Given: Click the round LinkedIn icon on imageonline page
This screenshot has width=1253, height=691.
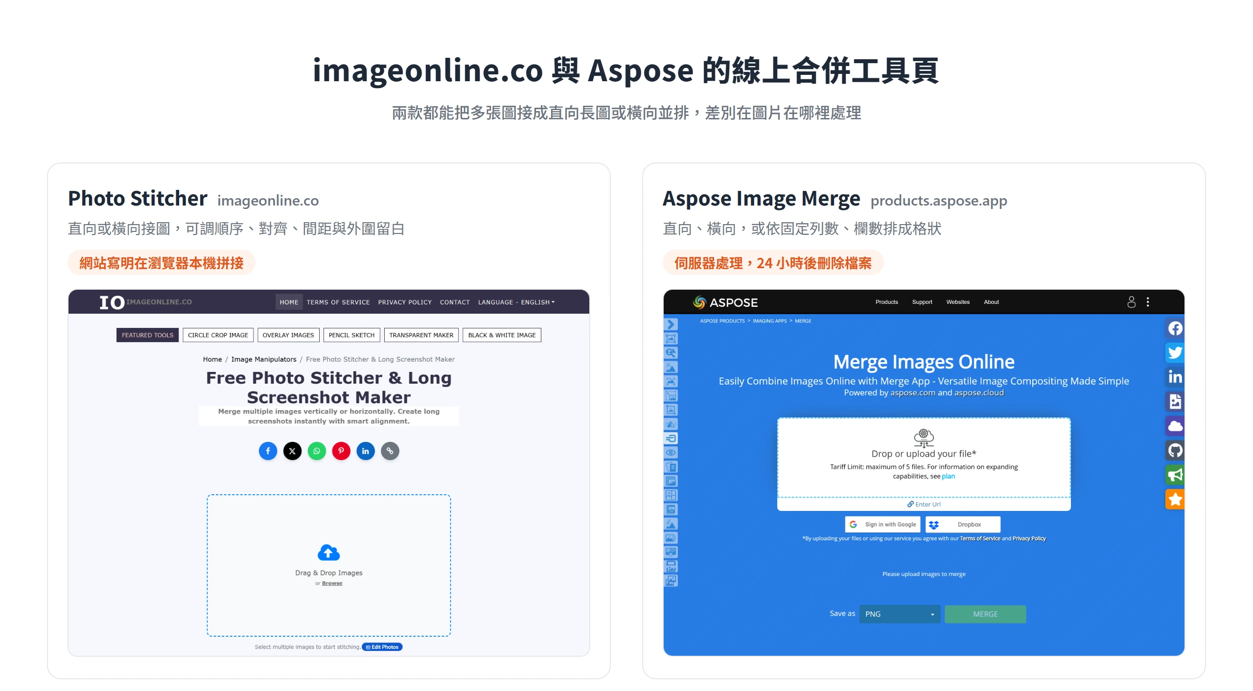Looking at the screenshot, I should coord(366,451).
